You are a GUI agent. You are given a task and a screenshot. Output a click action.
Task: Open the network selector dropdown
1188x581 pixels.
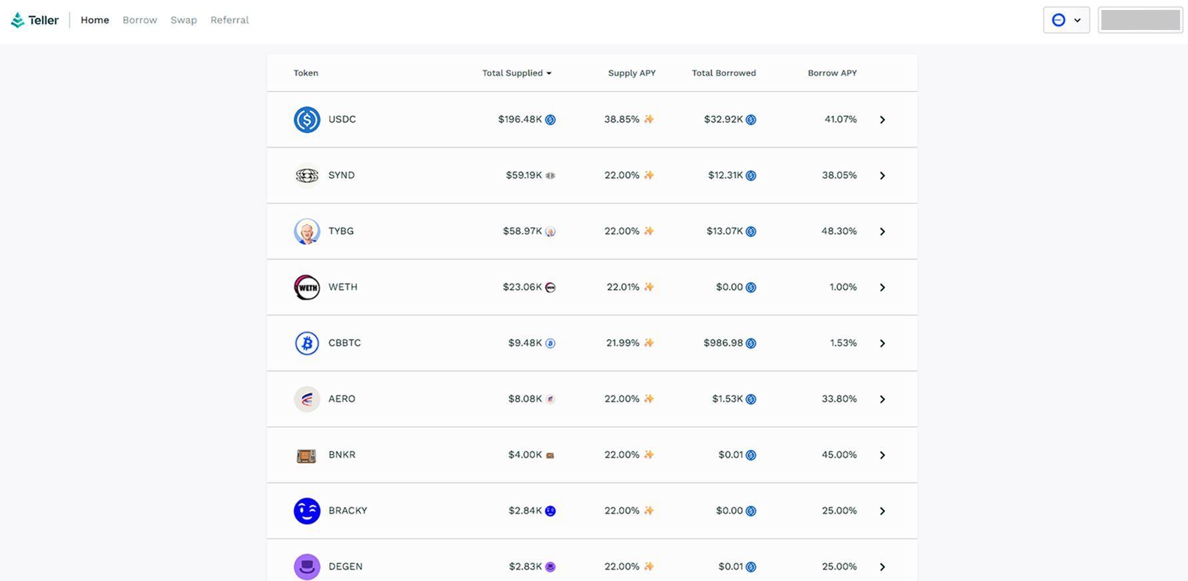tap(1066, 20)
